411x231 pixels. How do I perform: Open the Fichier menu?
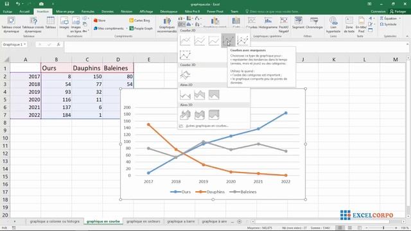pos(7,12)
